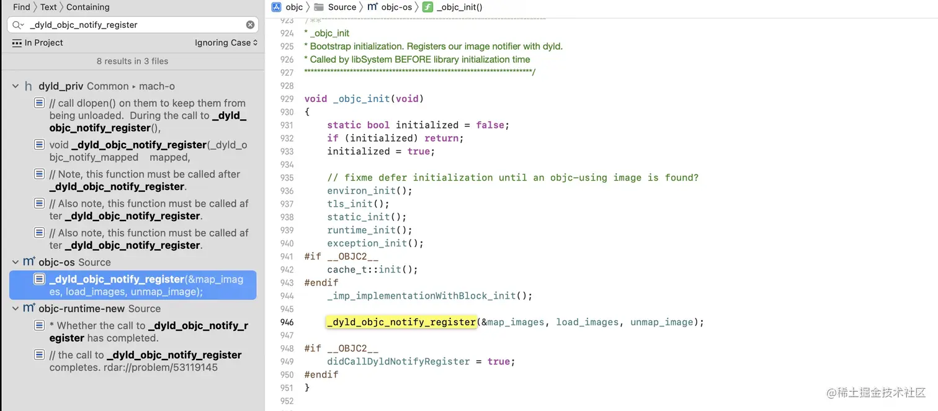Click 'cache_t::init();' on line 942

click(x=373, y=269)
